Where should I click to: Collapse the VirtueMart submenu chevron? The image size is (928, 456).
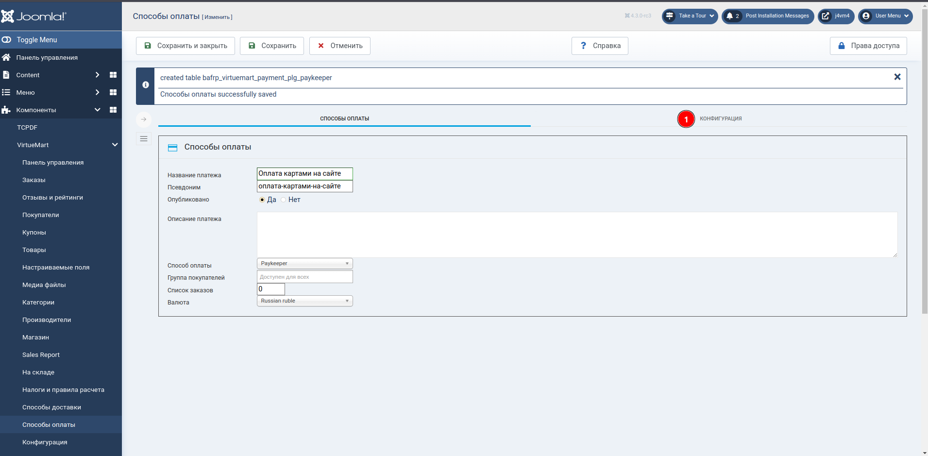pos(115,145)
